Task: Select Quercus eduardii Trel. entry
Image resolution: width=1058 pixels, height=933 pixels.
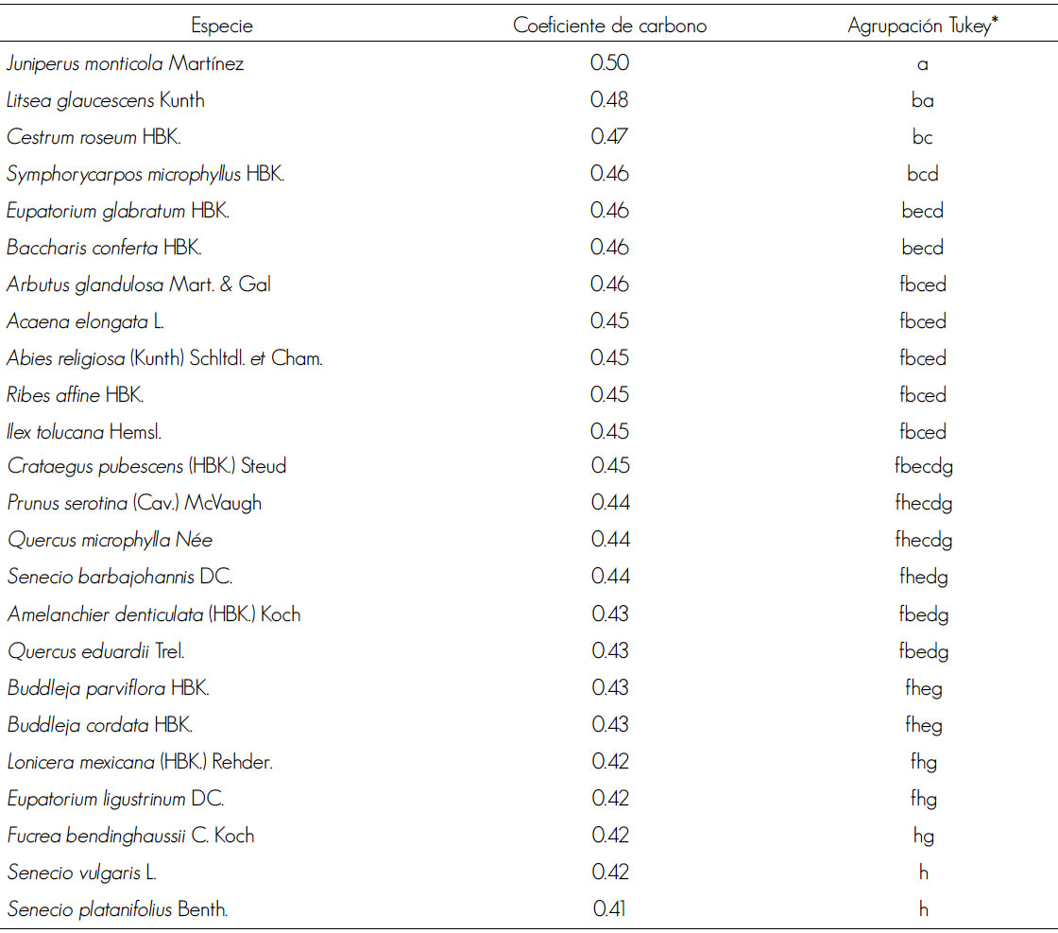Action: pos(96,651)
